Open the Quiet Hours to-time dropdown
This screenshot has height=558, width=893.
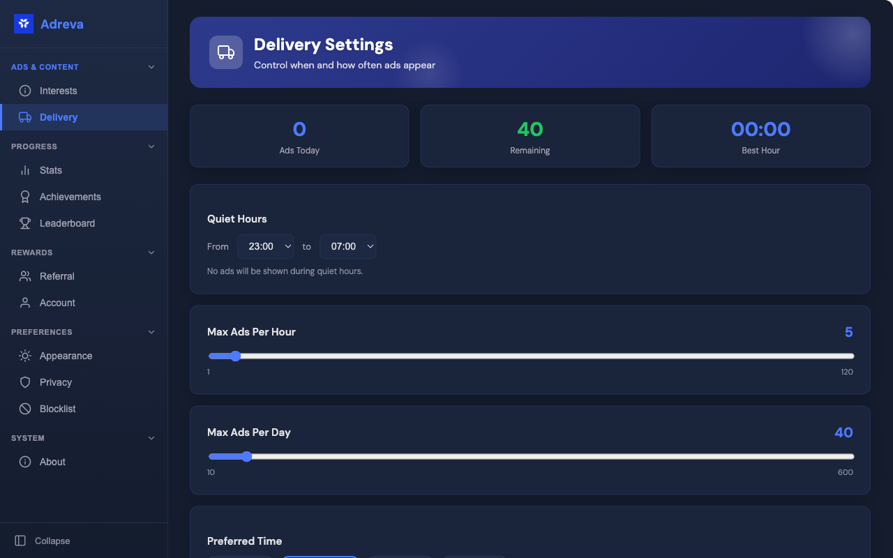[347, 246]
